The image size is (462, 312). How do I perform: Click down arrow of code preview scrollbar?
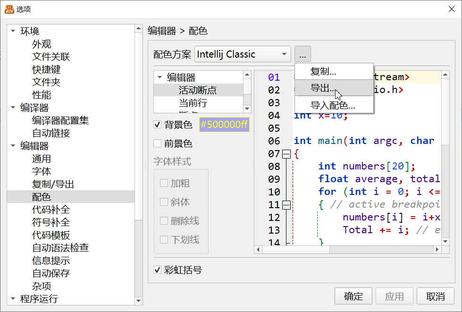[x=445, y=241]
